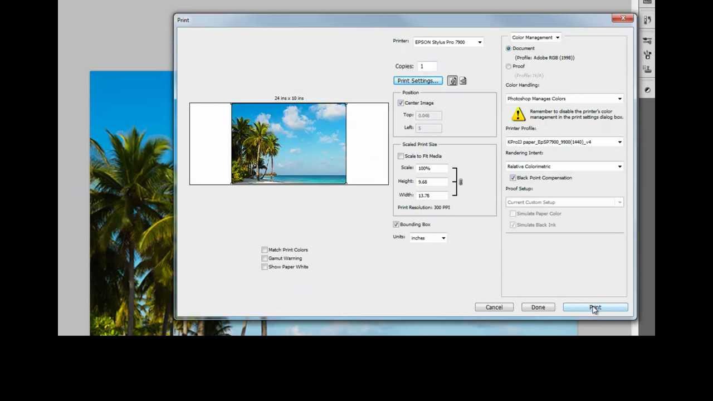Select the Proof radio button

pos(509,66)
